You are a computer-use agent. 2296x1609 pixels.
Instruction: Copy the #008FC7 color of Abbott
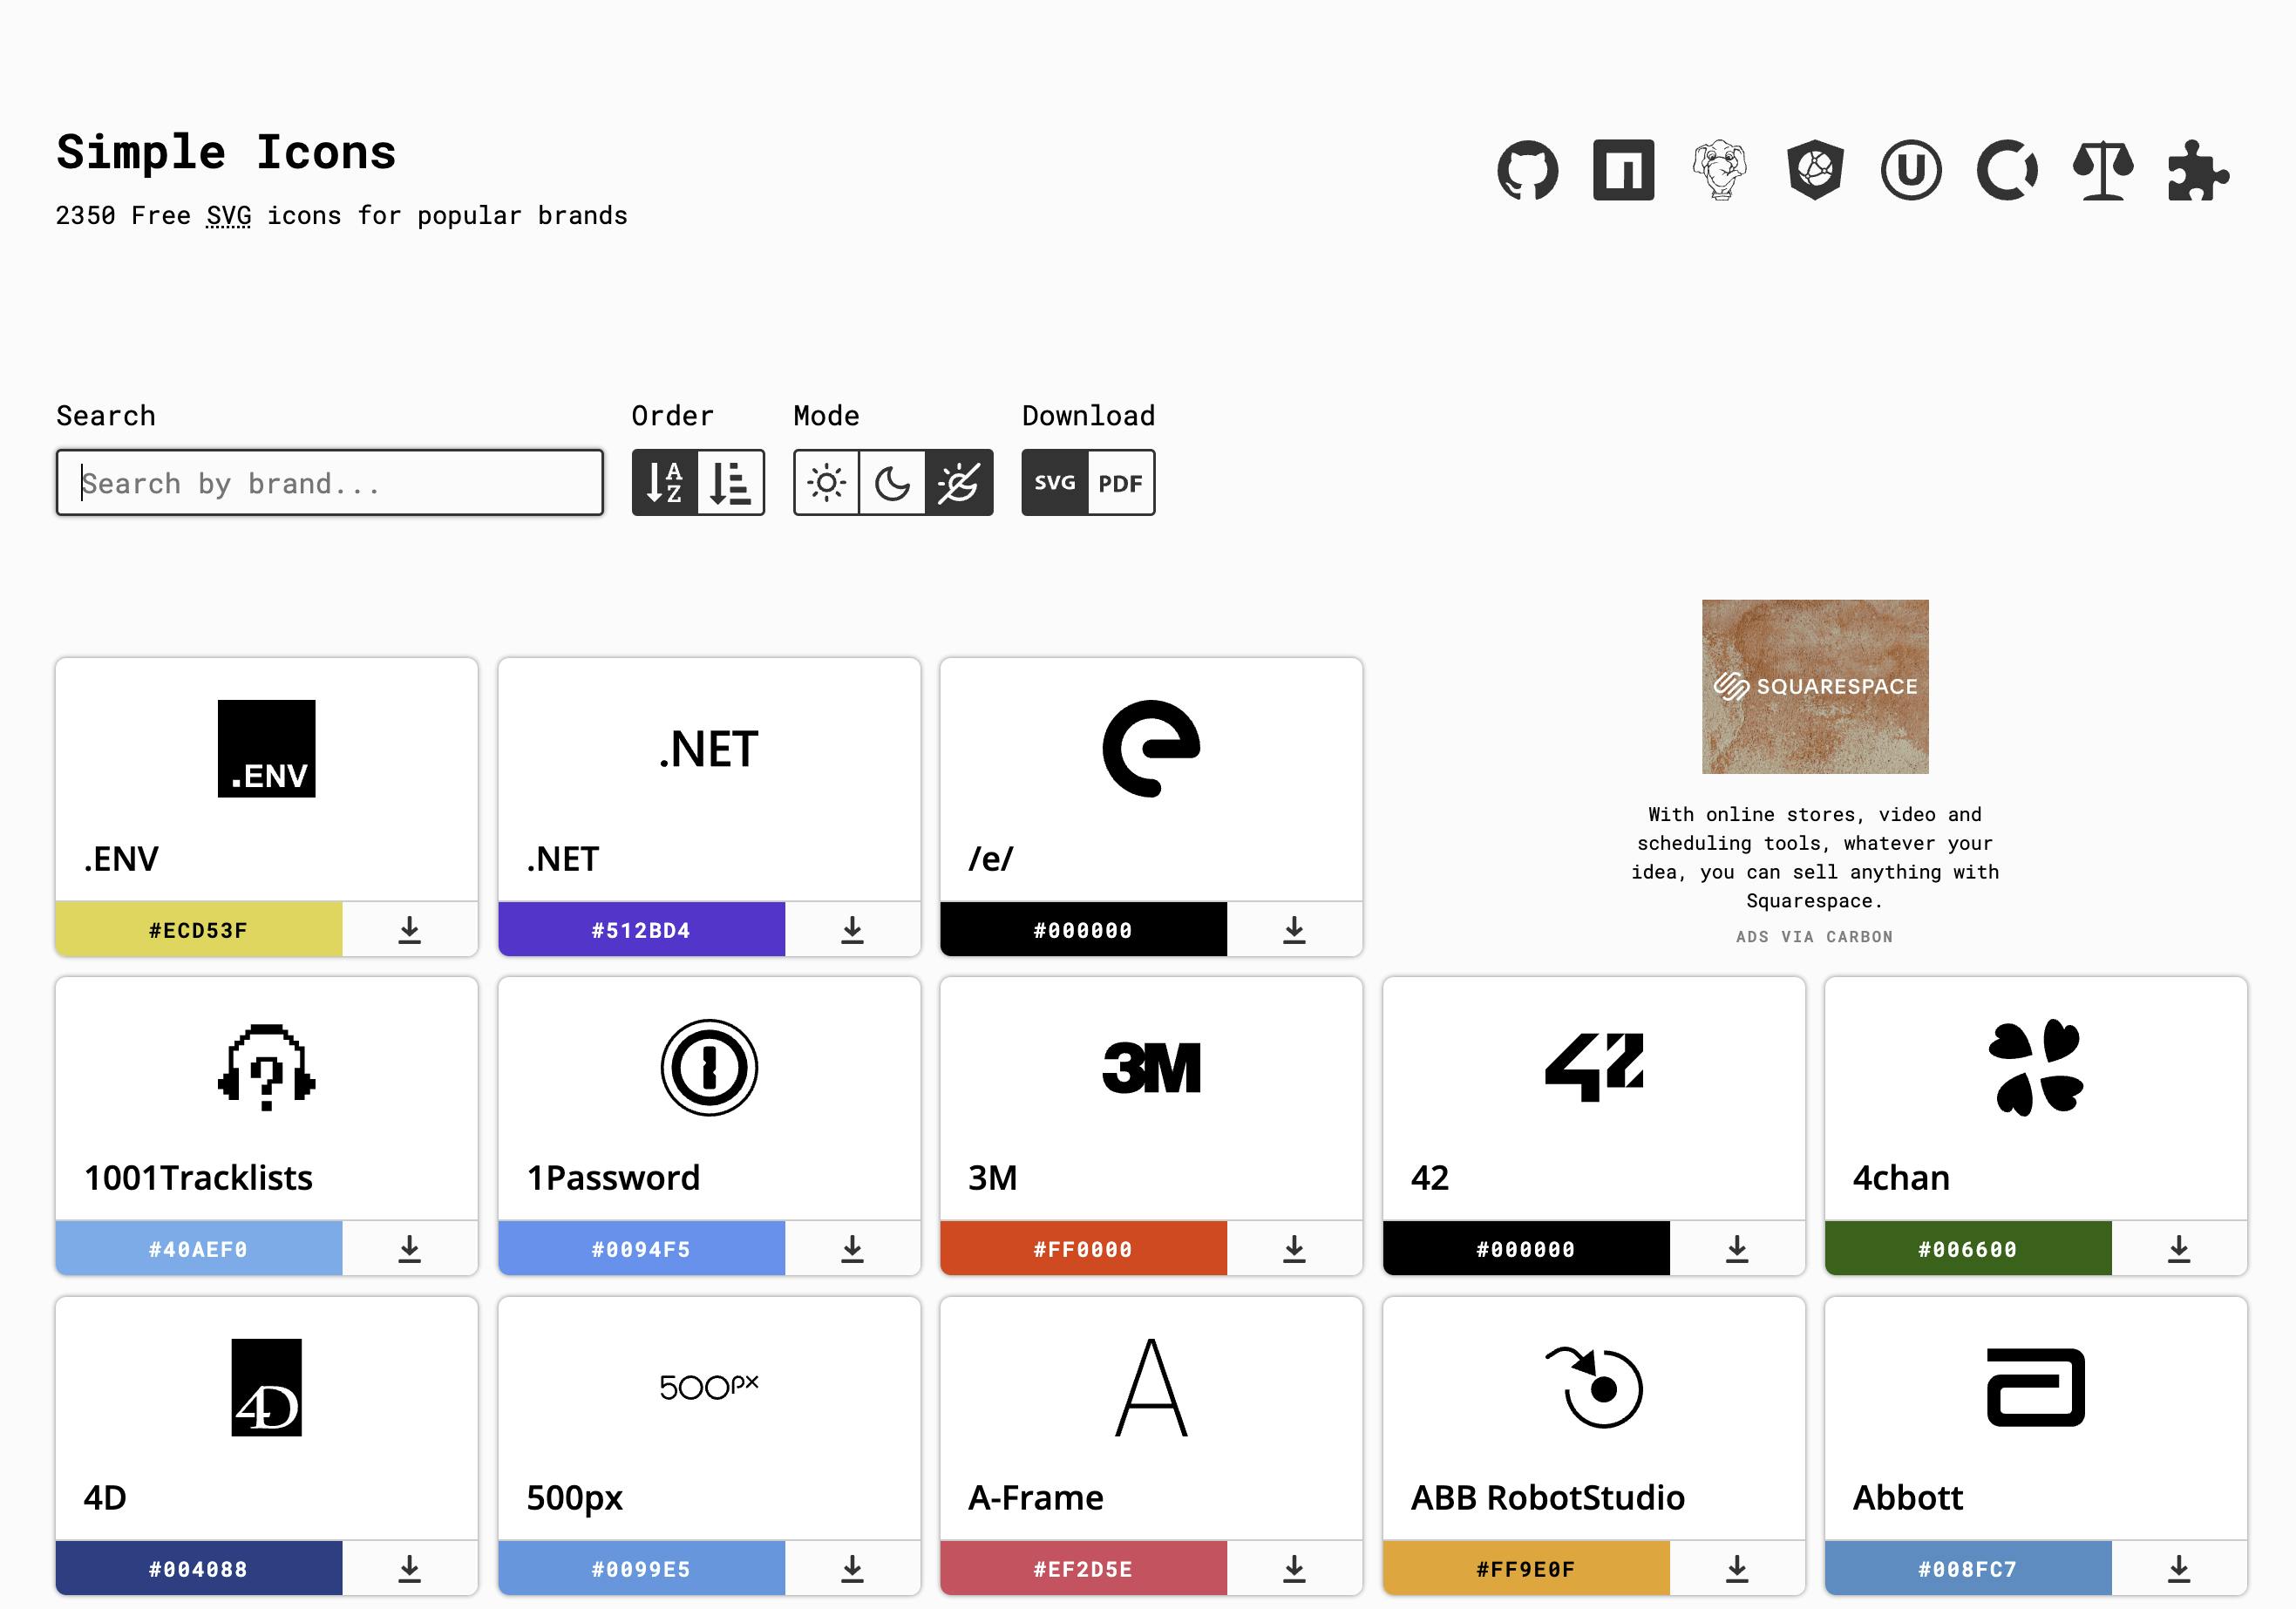click(1968, 1569)
